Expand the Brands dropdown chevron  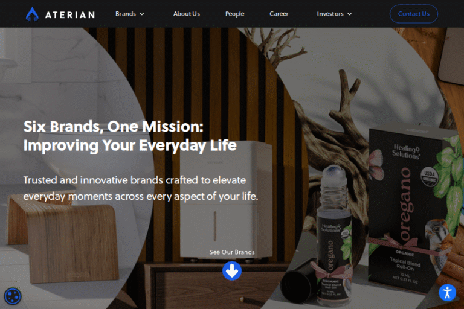[x=142, y=14]
